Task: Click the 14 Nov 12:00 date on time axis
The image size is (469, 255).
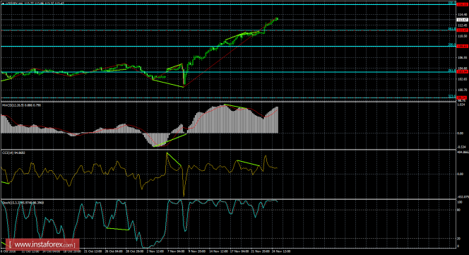Action: [218, 251]
